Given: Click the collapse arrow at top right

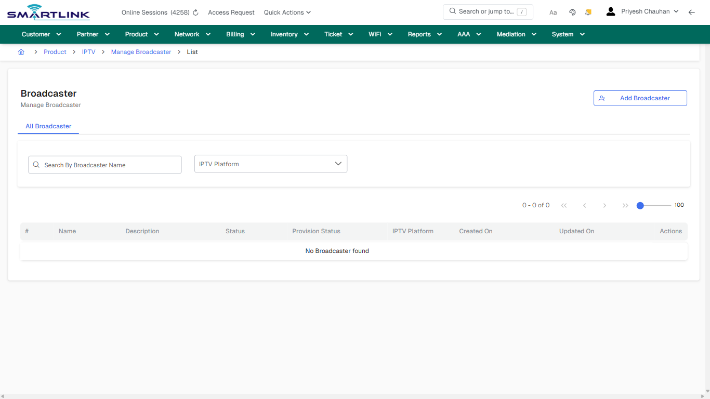Looking at the screenshot, I should pyautogui.click(x=692, y=12).
